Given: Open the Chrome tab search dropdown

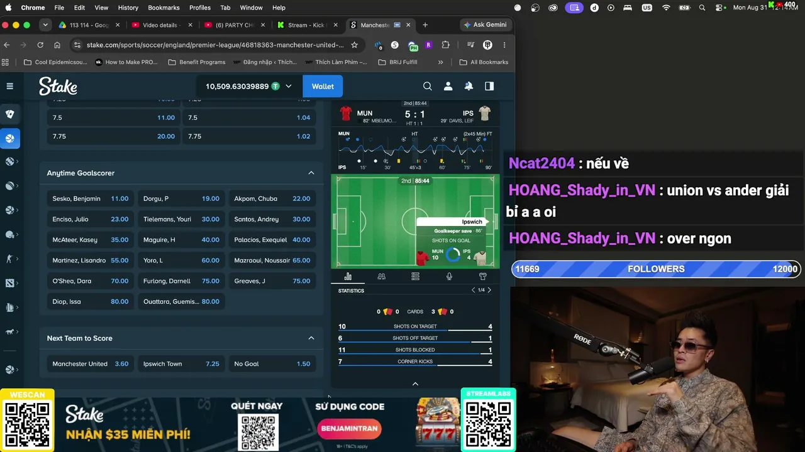Looking at the screenshot, I should point(45,25).
